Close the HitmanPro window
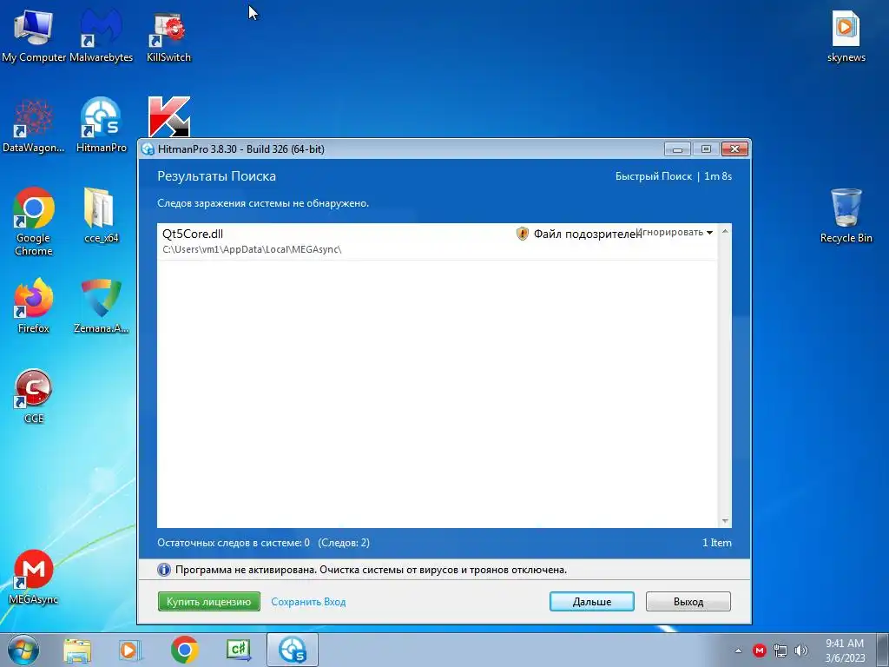Viewport: 889px width, 667px height. click(734, 149)
